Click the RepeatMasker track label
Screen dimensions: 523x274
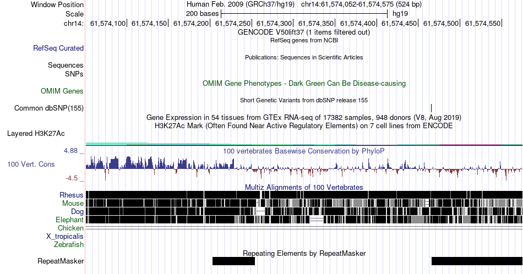[61, 261]
